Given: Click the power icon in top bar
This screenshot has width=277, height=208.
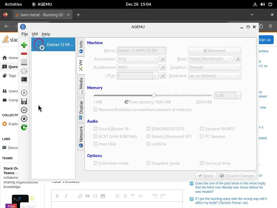Looking at the screenshot, I should (x=270, y=4).
